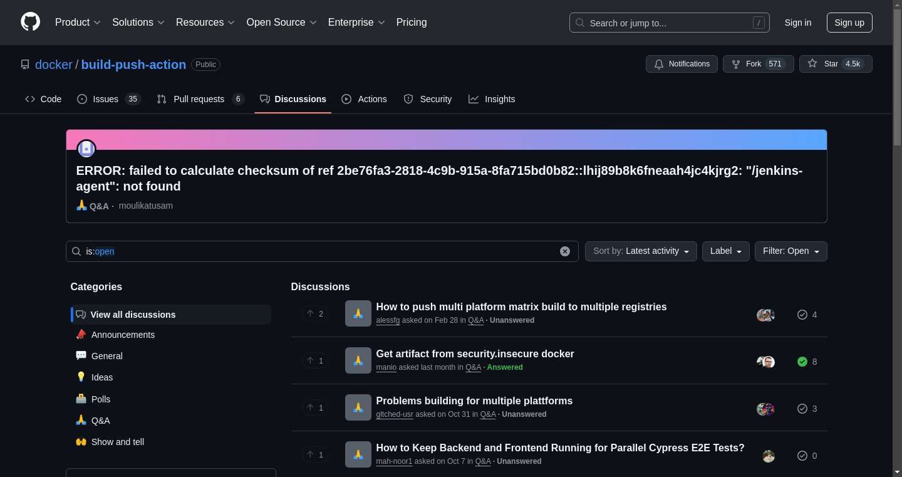Click participant avatars on multi platform matrix discussion
902x477 pixels.
pos(765,315)
